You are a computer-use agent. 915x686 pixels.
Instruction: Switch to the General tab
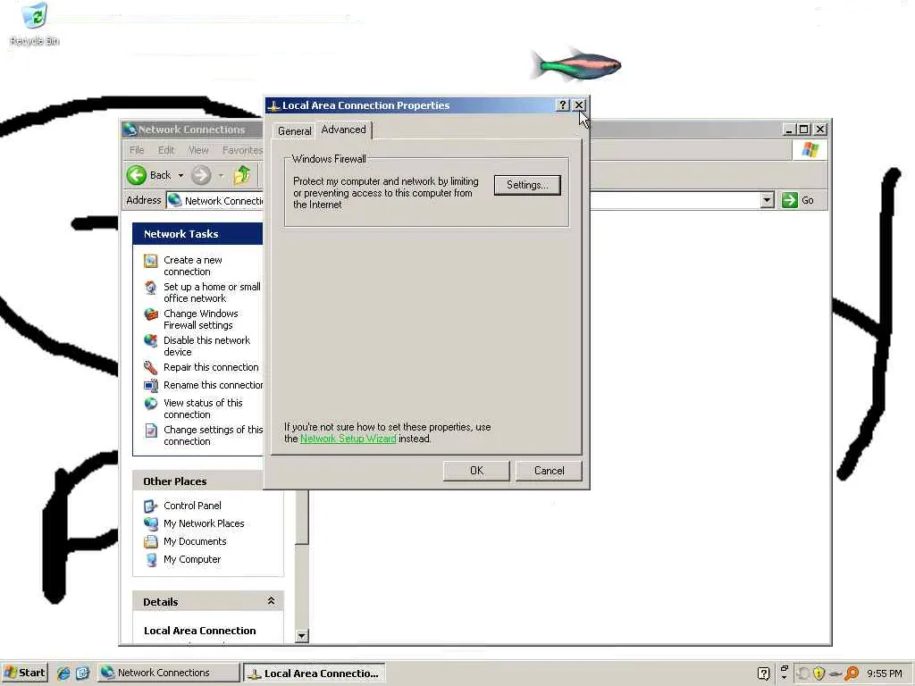pos(294,131)
